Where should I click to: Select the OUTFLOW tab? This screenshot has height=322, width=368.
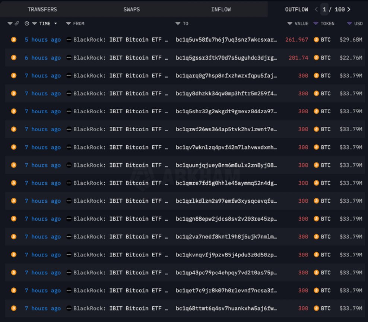click(x=296, y=9)
